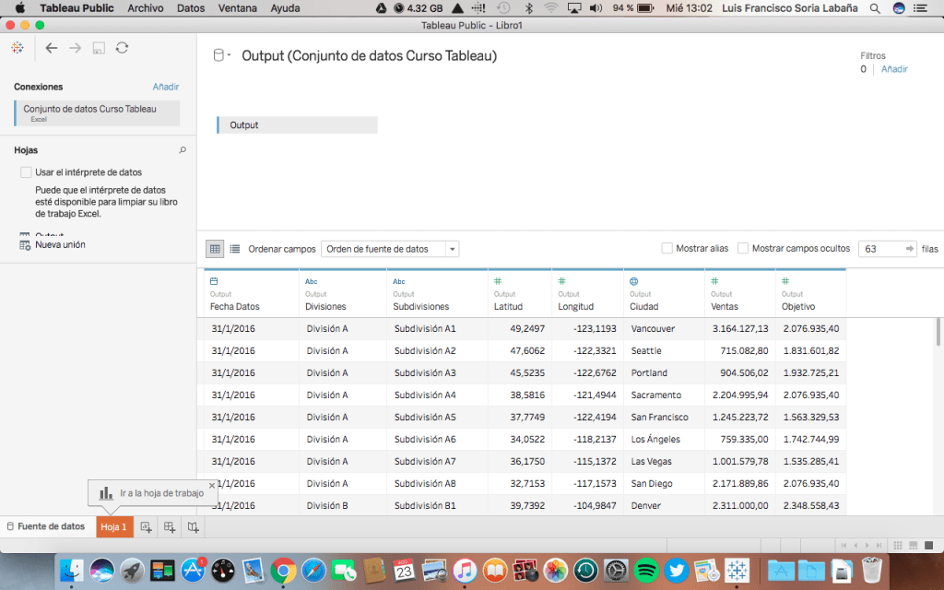This screenshot has height=590, width=944.
Task: Open Twitter from the dock
Action: 677,570
